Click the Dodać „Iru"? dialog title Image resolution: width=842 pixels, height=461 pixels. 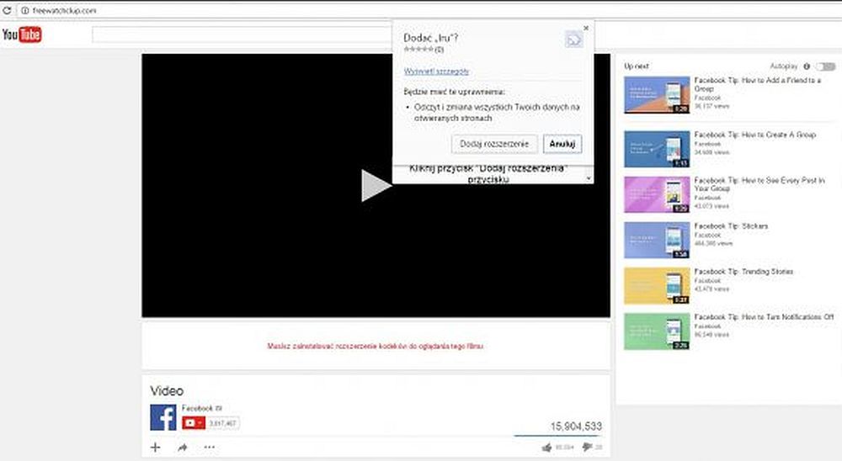click(430, 38)
